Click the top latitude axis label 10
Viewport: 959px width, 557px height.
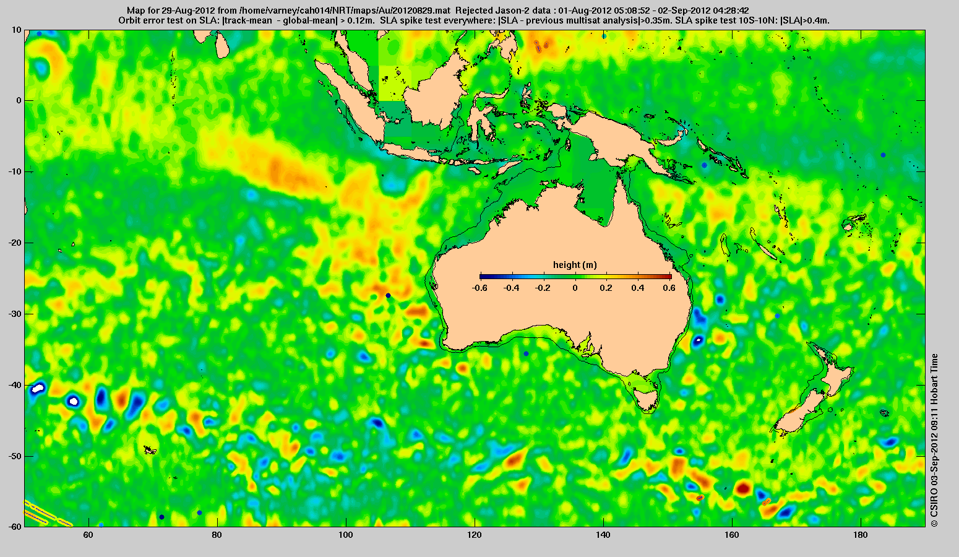click(x=17, y=29)
